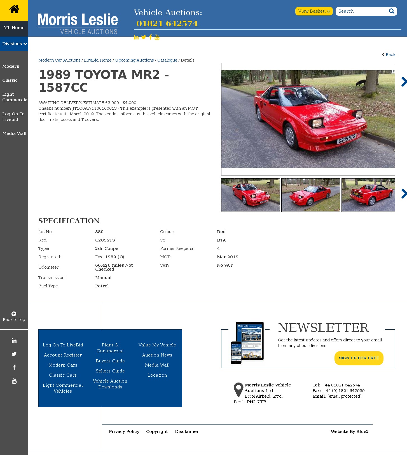Open footer Classic Cars link
This screenshot has width=407, height=455.
coord(63,375)
